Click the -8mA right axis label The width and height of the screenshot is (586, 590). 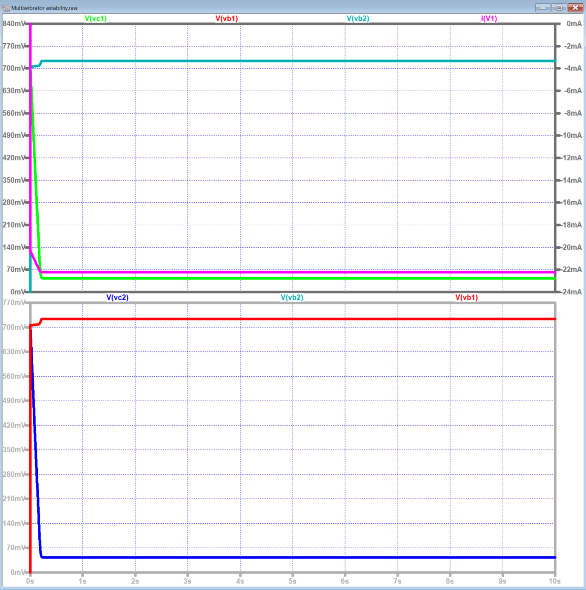573,113
